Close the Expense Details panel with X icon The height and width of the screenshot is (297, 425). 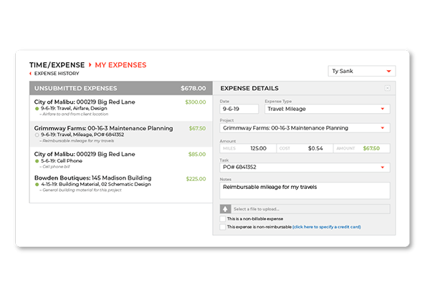point(388,88)
